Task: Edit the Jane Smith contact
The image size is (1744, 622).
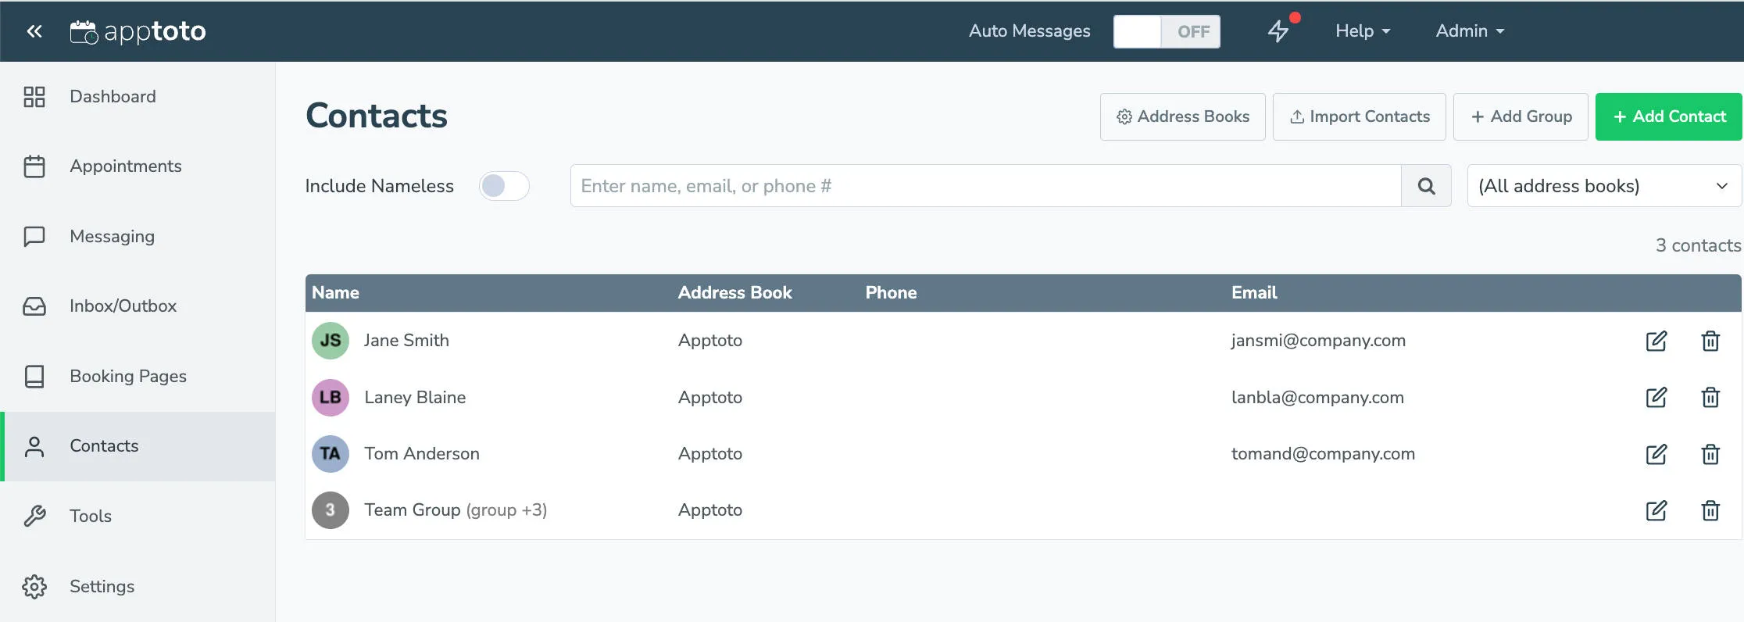Action: 1656,341
